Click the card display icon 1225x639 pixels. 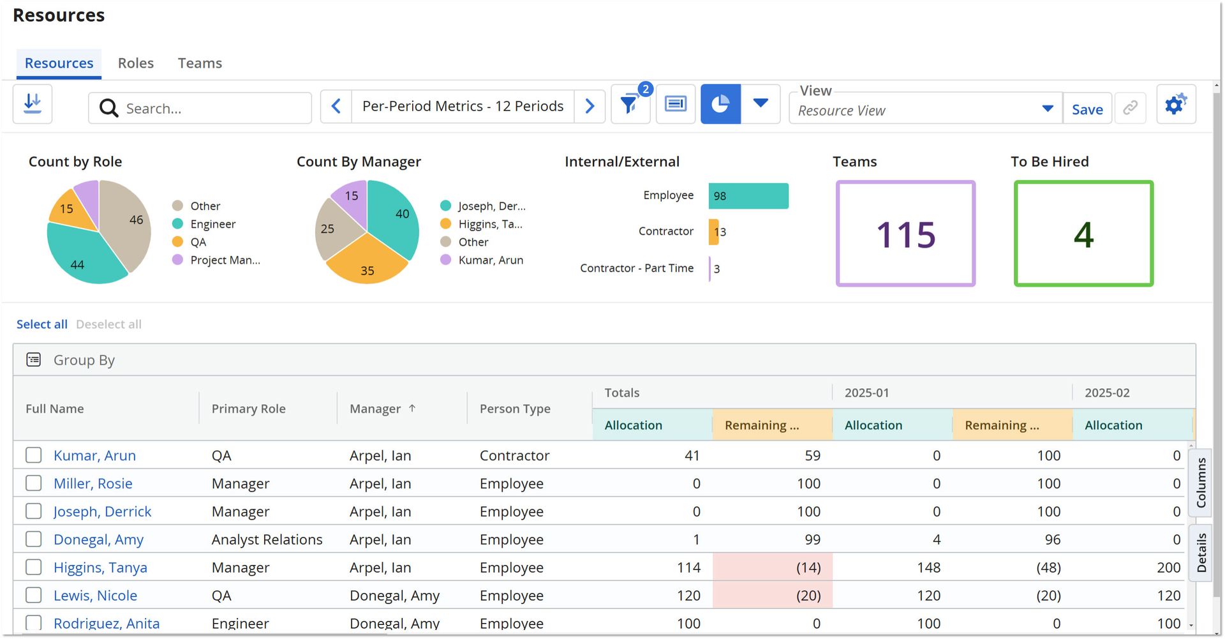pos(676,104)
